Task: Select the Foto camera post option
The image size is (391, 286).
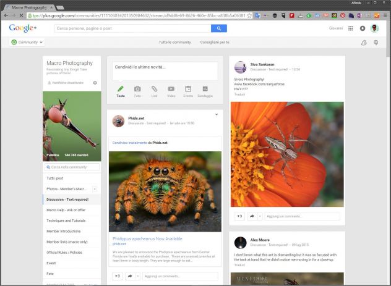Action: coord(137,90)
